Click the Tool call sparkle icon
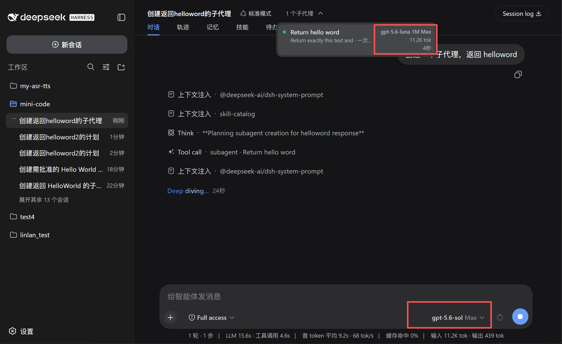Screen dimensions: 562x344 171,152
